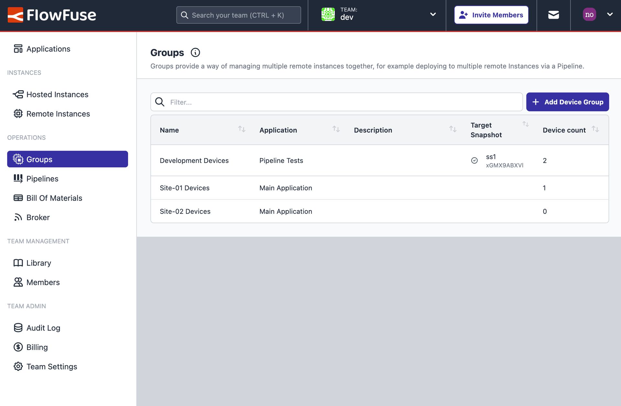Click the Remote Instances icon
This screenshot has height=406, width=621.
click(18, 114)
